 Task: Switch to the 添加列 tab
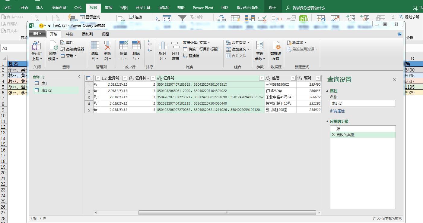coord(87,34)
